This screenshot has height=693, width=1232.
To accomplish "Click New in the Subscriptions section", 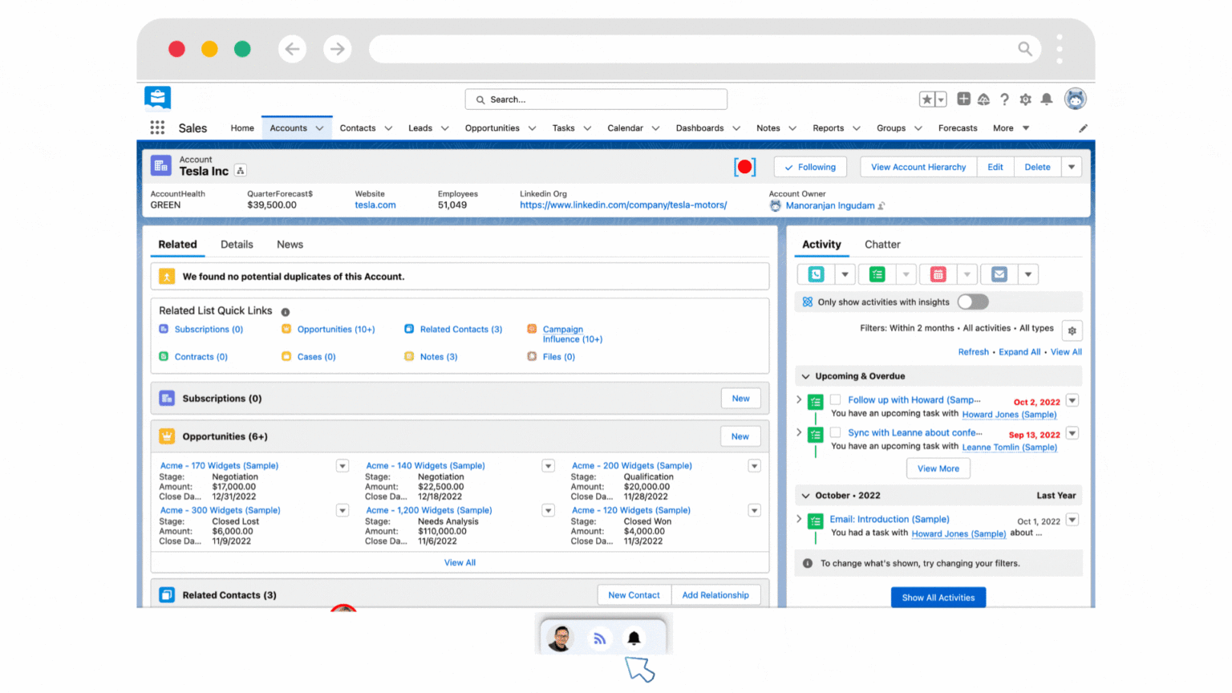I will [740, 399].
